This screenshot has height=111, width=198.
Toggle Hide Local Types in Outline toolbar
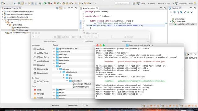point(192,12)
